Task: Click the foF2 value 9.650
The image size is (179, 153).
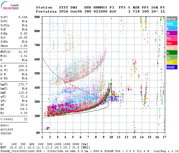Action: pos(23,17)
